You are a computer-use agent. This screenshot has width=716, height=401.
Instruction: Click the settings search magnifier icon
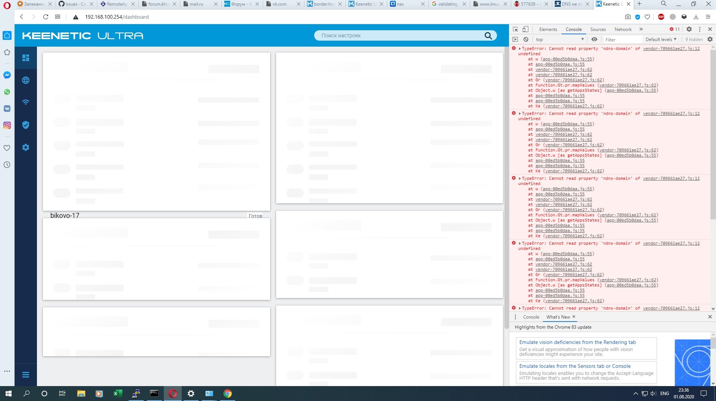click(x=488, y=35)
